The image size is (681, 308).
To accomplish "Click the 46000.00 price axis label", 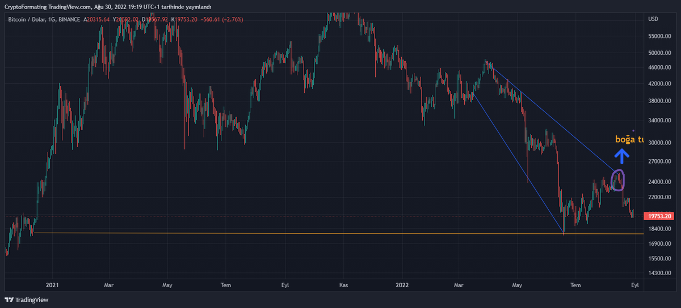I will point(659,67).
